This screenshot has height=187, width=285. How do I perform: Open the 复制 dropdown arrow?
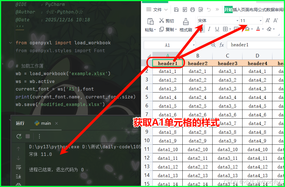pos(176,29)
